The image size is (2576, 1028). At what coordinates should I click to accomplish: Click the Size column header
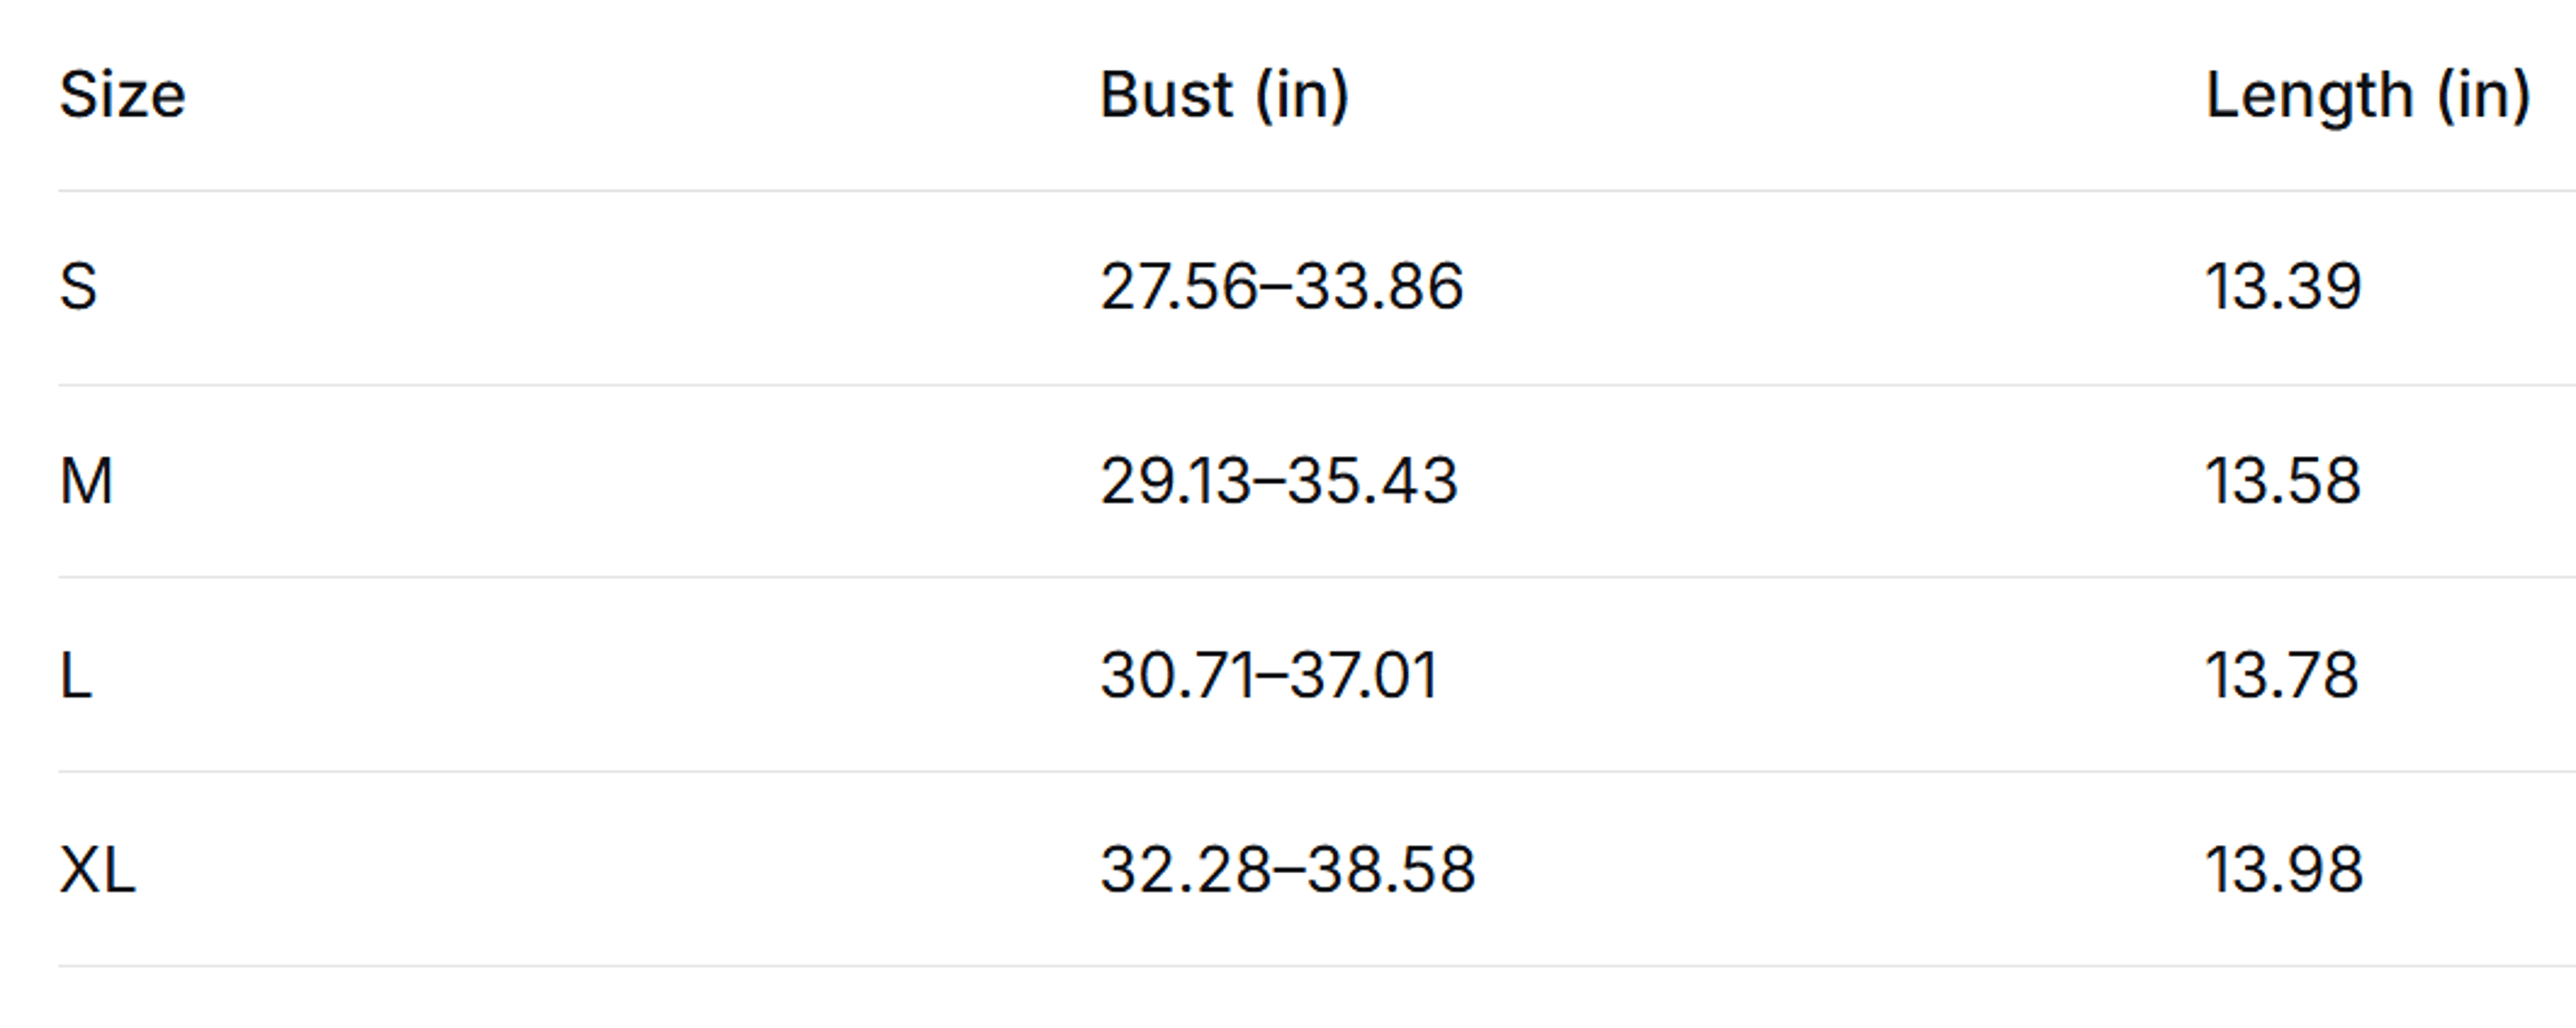point(122,96)
